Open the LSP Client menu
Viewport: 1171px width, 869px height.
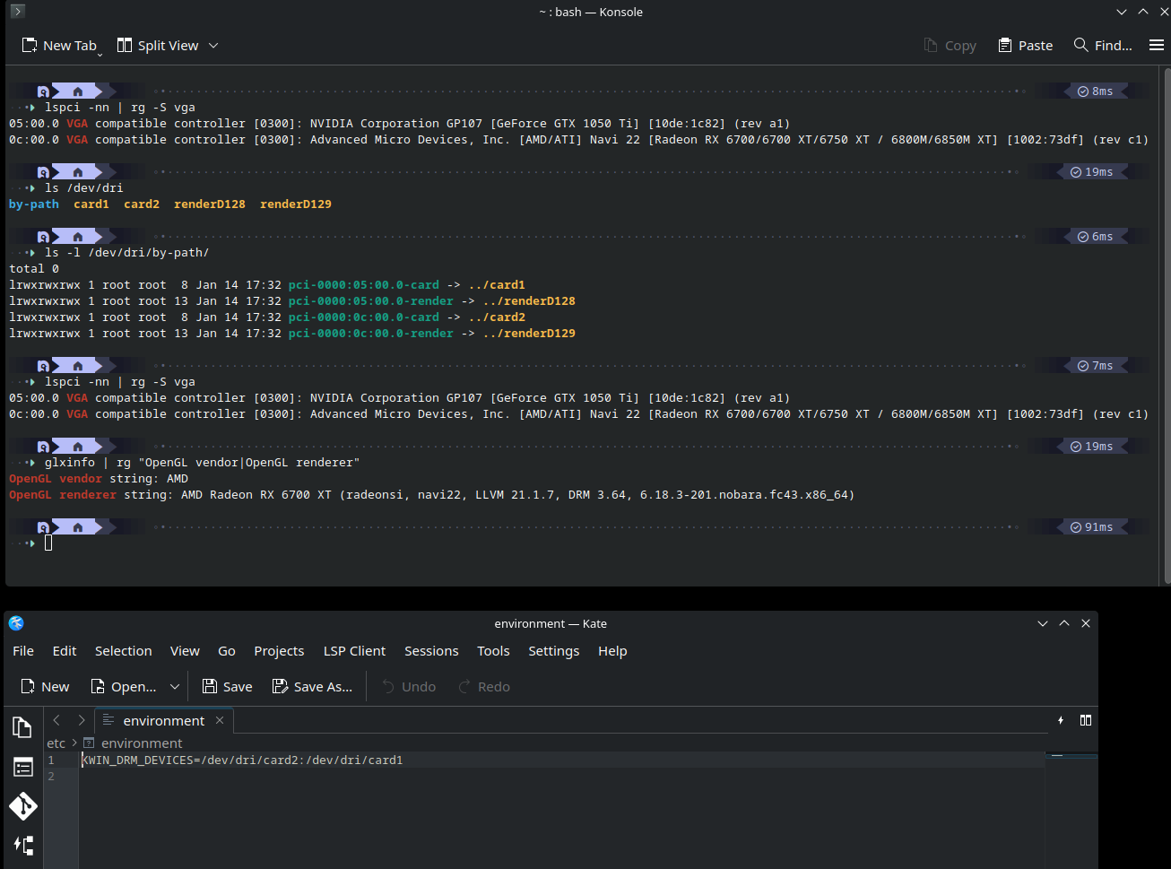click(354, 651)
